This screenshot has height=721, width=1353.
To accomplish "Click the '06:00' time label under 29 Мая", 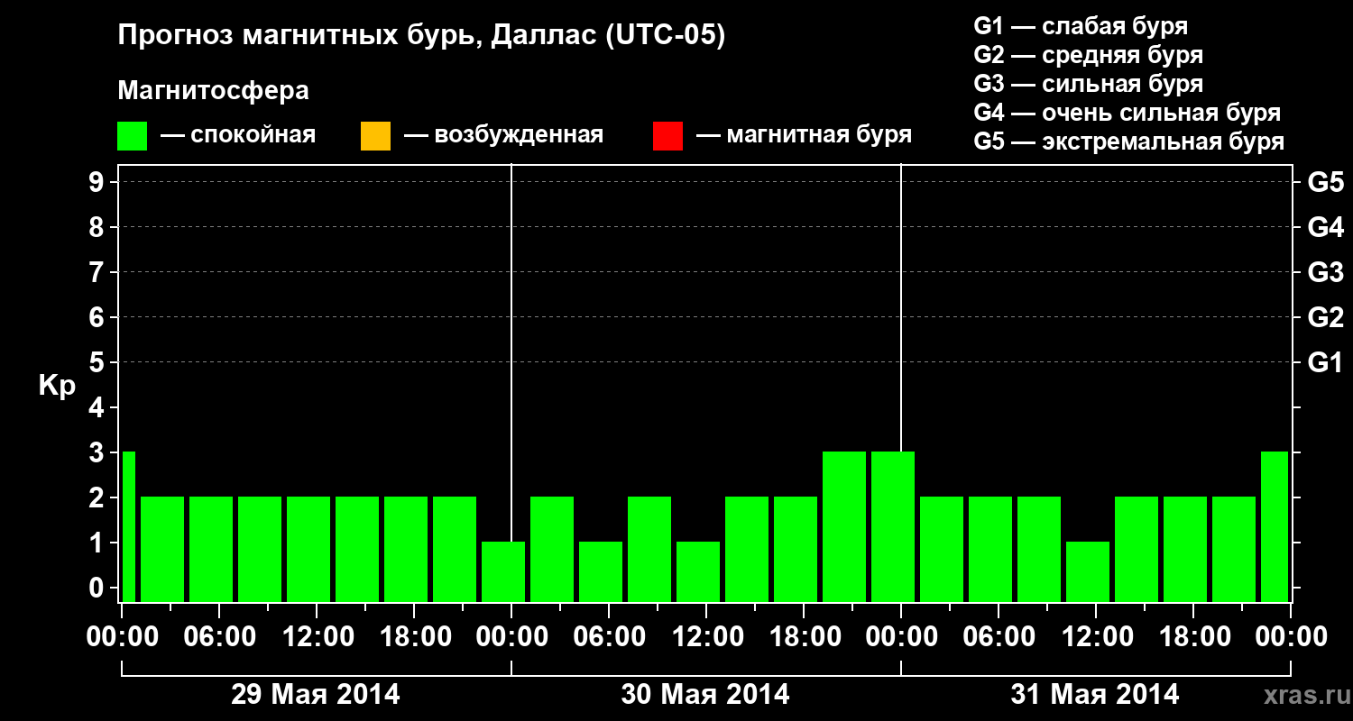I will [219, 637].
